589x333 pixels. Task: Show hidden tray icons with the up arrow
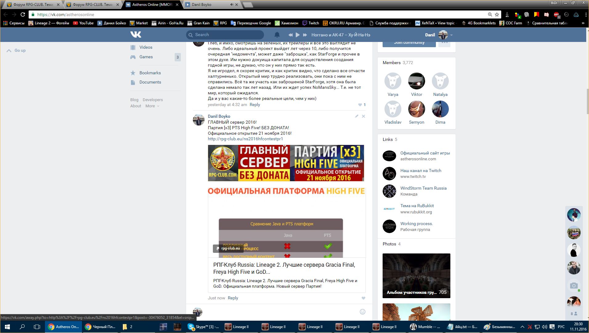pos(522,327)
